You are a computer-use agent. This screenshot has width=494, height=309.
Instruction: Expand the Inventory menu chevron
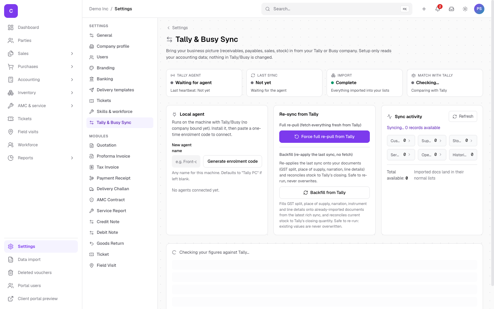point(72,93)
